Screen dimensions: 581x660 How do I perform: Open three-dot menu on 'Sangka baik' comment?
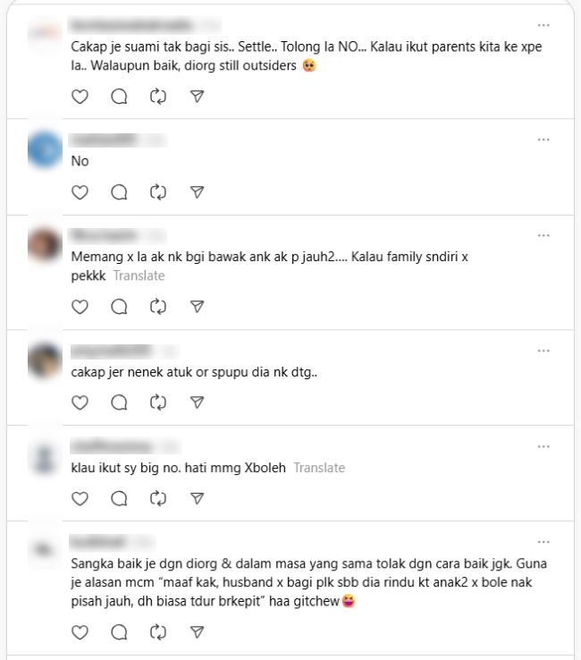point(543,542)
